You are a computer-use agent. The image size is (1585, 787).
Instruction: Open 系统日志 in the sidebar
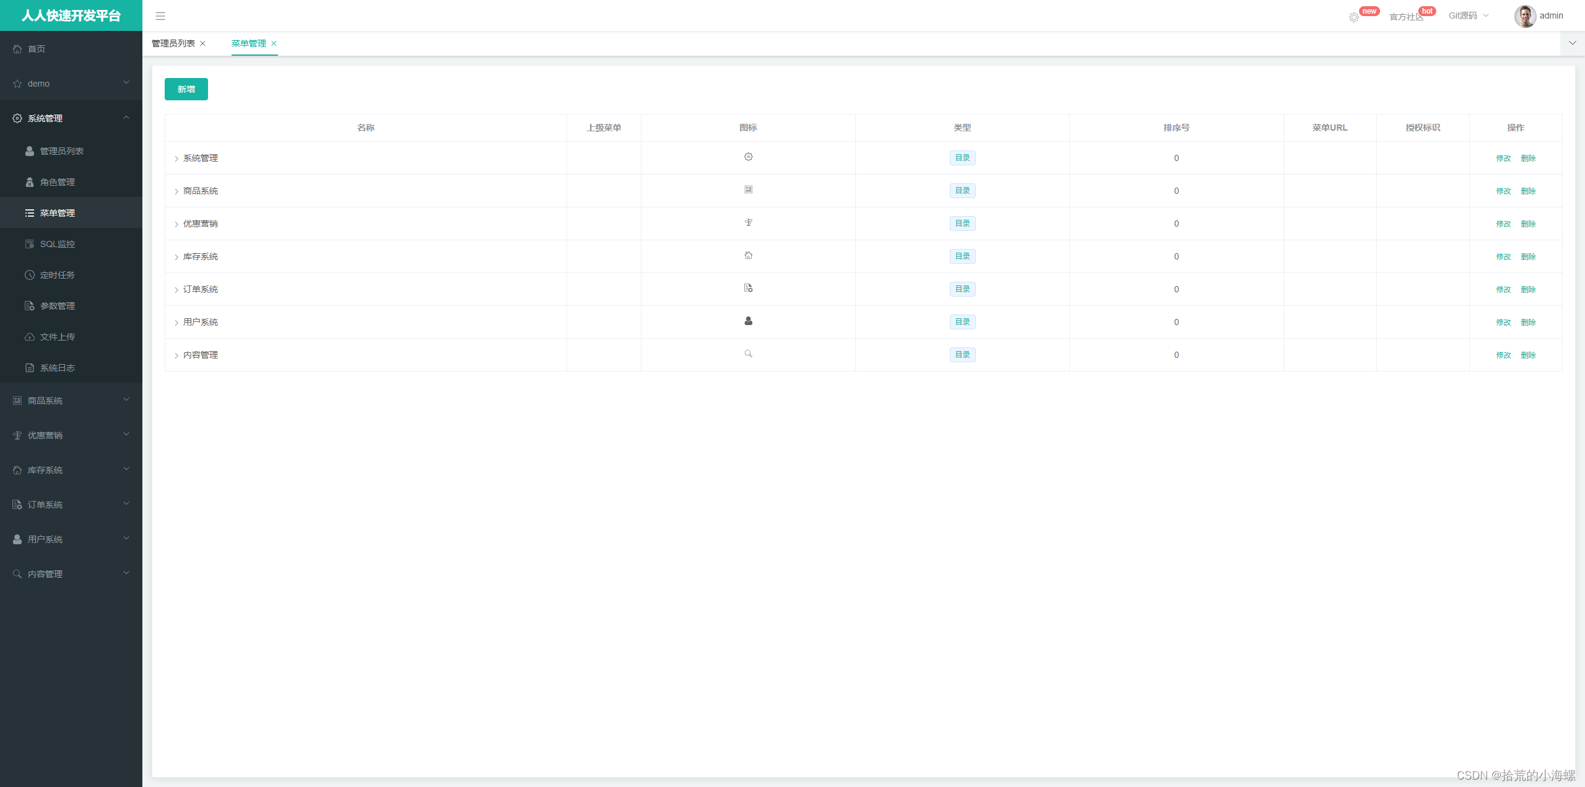(57, 368)
